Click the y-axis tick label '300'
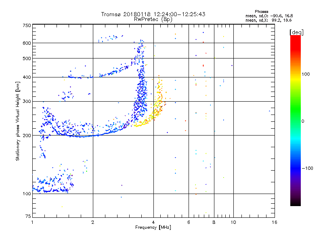Image resolution: width=323 pixels, height=242 pixels. coord(27,101)
